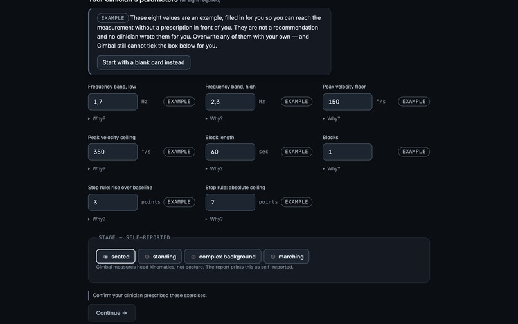Image resolution: width=518 pixels, height=324 pixels.
Task: Edit the Blocks count field
Action: pyautogui.click(x=348, y=152)
